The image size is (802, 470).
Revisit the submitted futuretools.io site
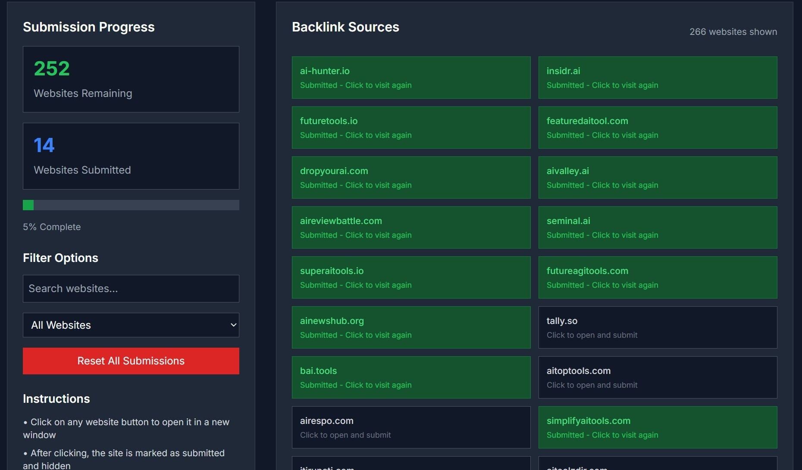point(411,128)
